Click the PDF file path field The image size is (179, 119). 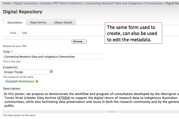tap(37, 41)
